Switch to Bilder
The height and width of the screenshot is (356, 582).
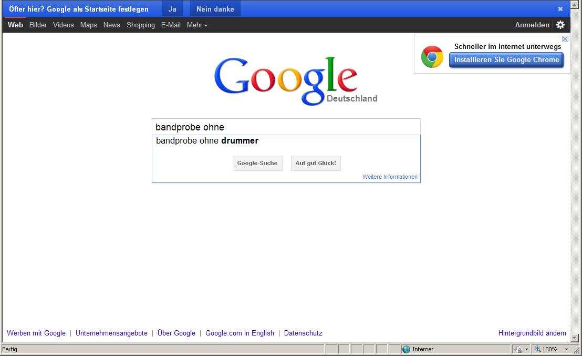(x=38, y=25)
